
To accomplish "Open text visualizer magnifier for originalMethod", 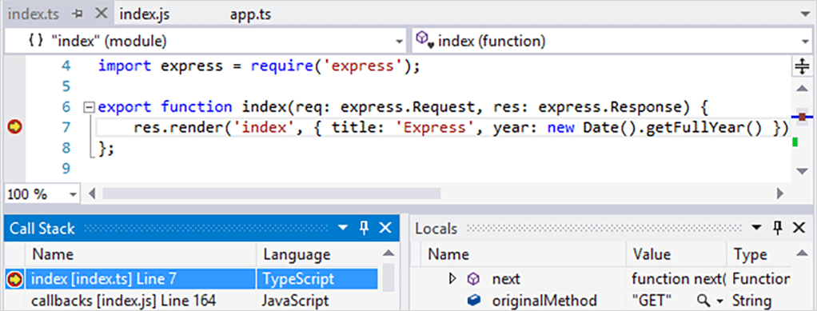I will [703, 301].
